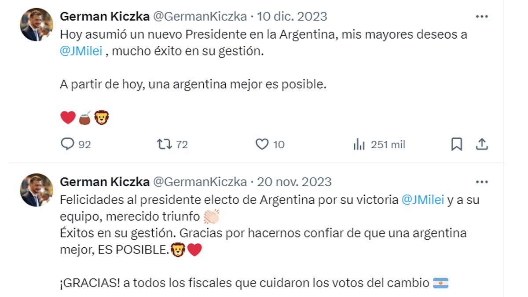
Task: Bookmark the first tweet
Action: click(457, 144)
